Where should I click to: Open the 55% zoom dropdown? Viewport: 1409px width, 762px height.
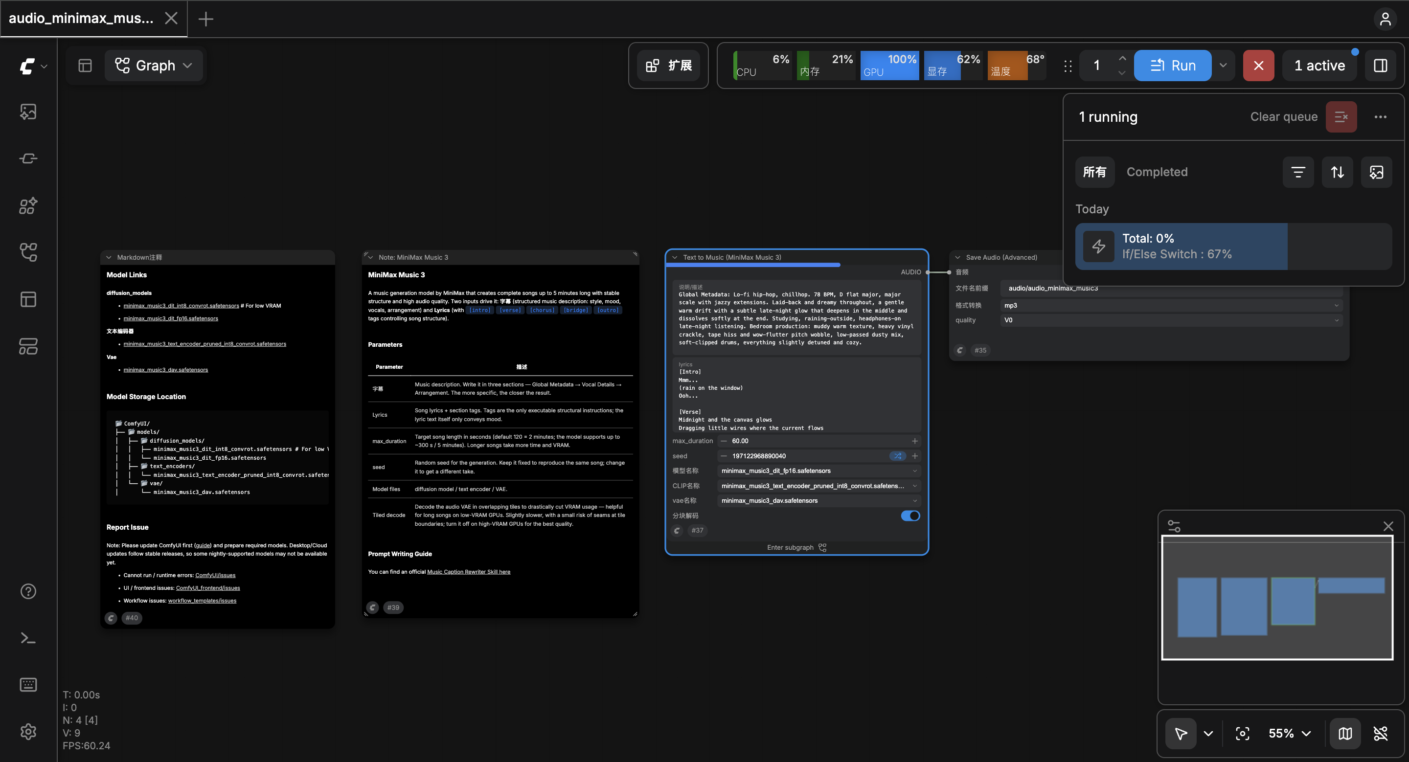(1289, 734)
